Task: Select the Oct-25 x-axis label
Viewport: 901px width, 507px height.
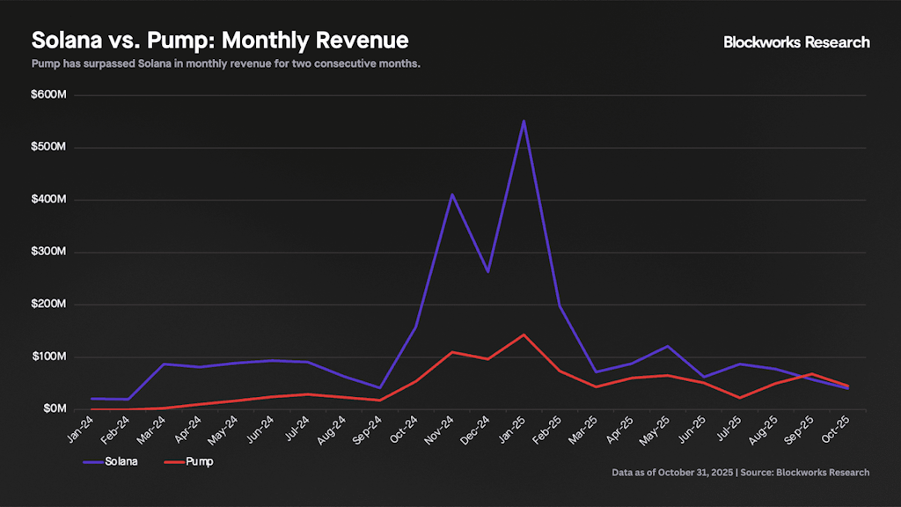Action: [x=838, y=430]
